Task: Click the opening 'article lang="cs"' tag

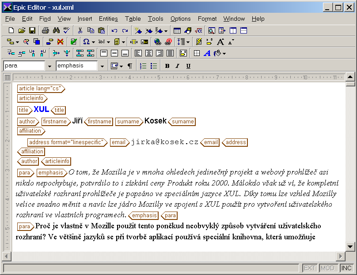Action: (x=41, y=89)
